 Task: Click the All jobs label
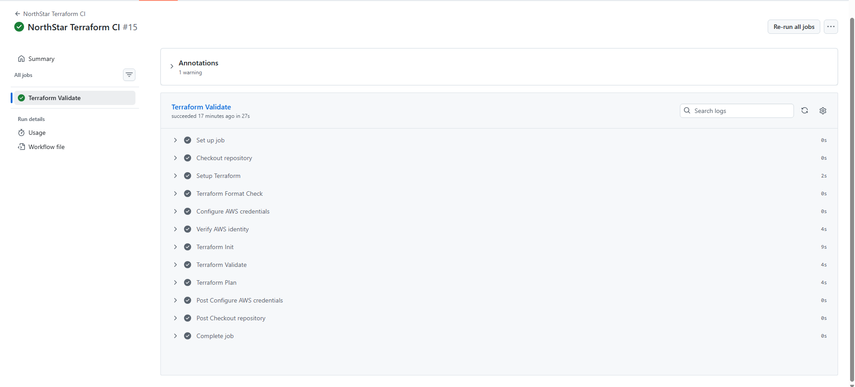point(23,75)
